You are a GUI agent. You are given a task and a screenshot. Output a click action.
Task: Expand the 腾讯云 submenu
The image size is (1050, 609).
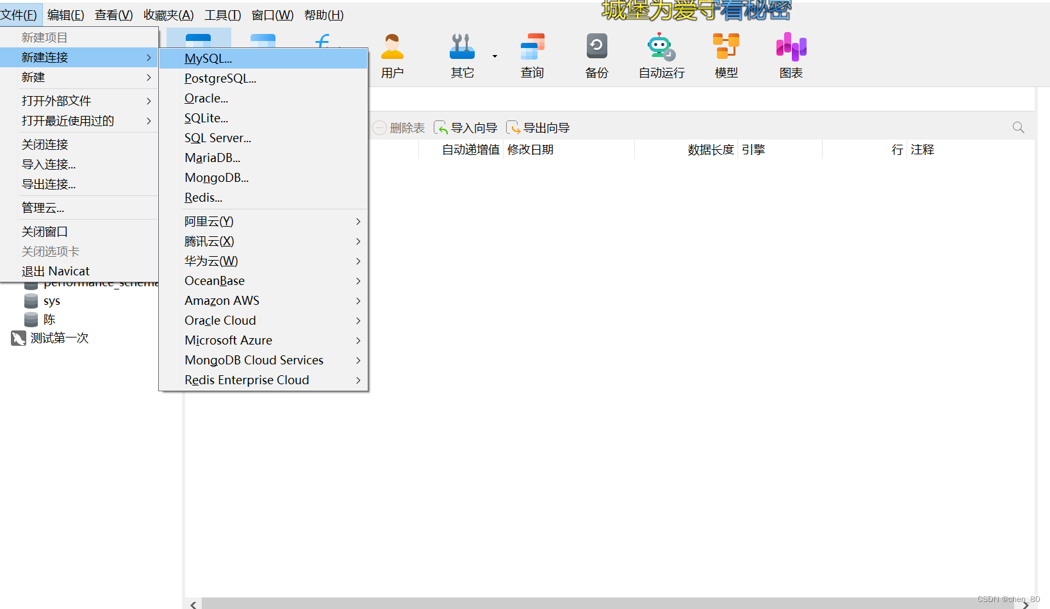(358, 241)
